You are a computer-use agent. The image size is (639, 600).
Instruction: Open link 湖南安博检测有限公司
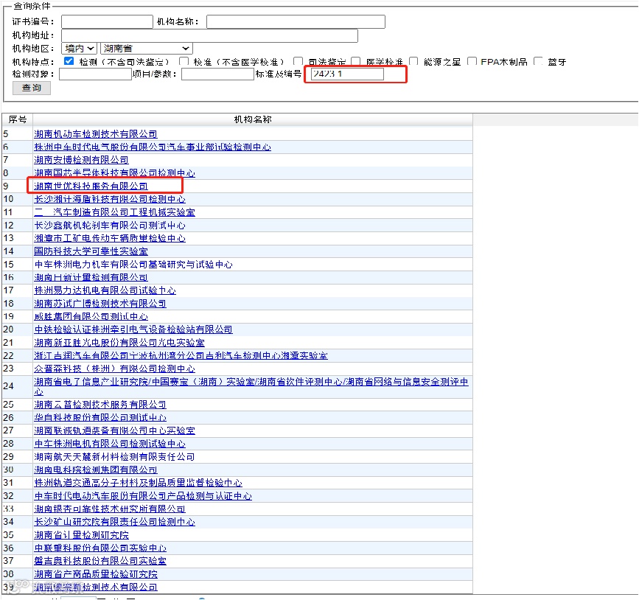pos(82,160)
